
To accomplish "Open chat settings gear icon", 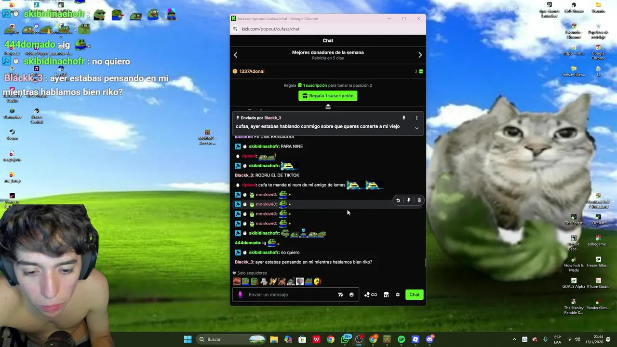I will click(398, 294).
